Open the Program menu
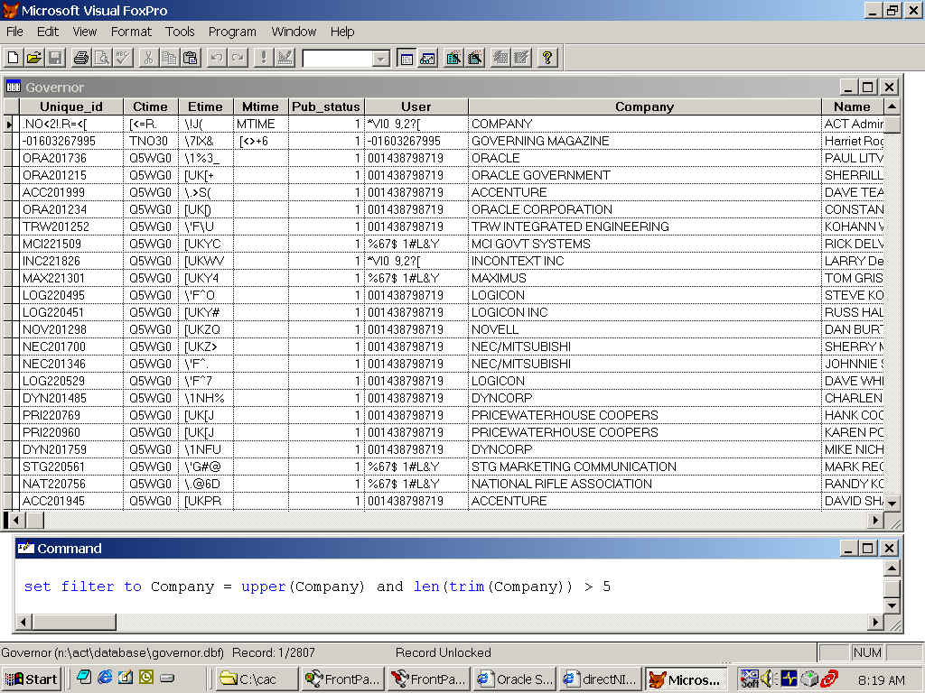 (x=232, y=32)
